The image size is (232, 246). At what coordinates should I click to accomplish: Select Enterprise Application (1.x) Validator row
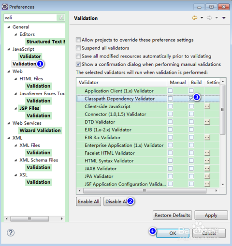[148, 145]
